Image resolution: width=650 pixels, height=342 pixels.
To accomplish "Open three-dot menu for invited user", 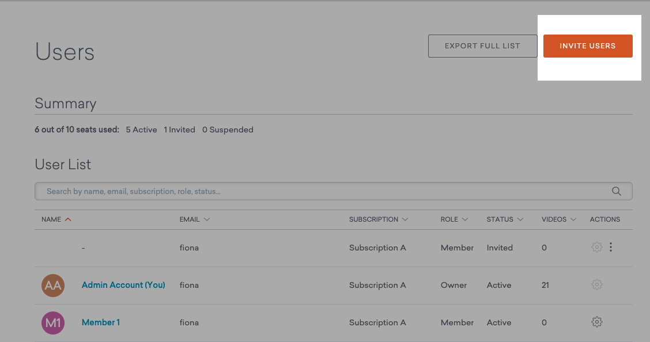I will (611, 247).
